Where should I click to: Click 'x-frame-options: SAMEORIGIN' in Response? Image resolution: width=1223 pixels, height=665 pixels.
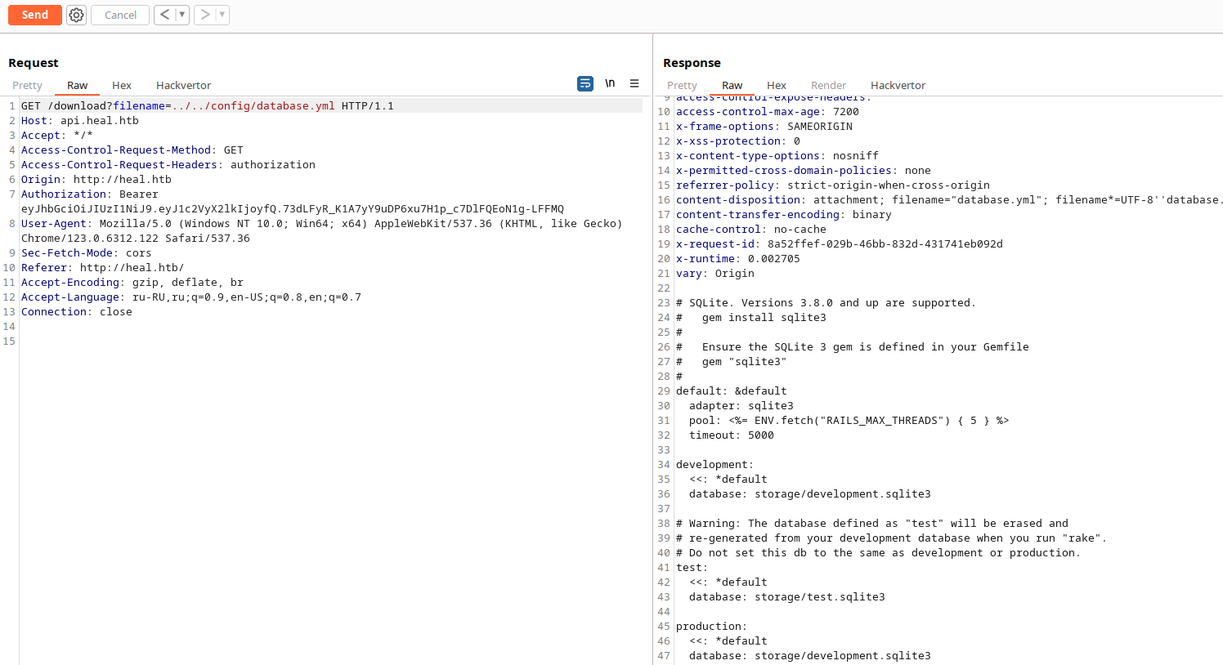coord(764,127)
